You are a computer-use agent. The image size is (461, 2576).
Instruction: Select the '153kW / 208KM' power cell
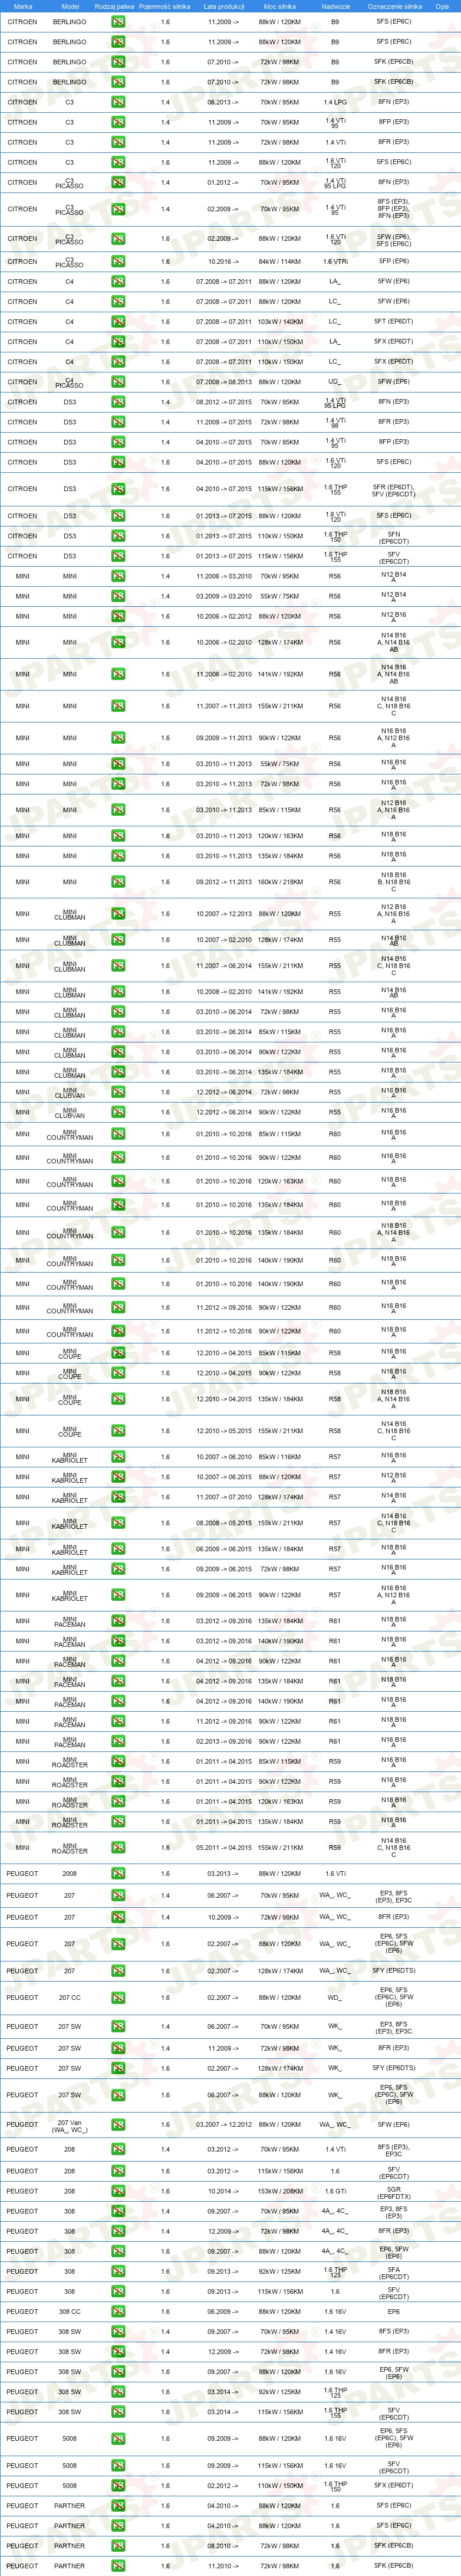point(279,2191)
